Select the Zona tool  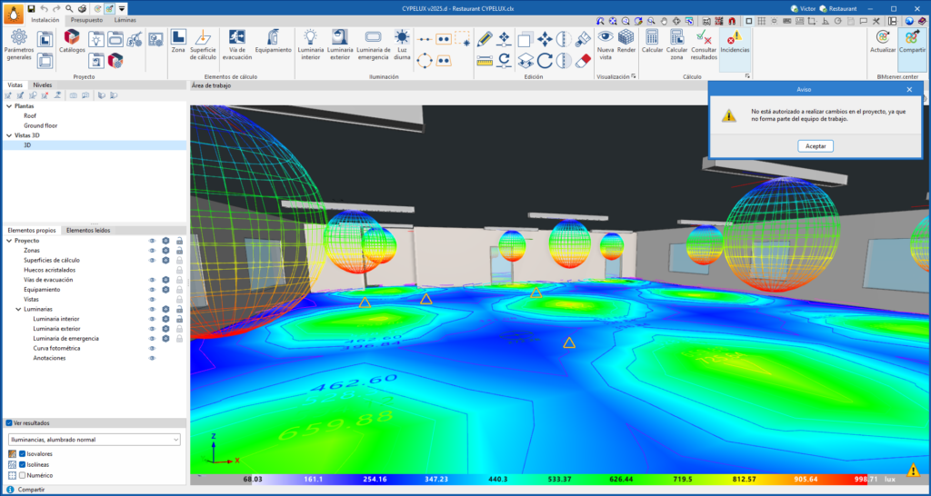click(x=178, y=42)
